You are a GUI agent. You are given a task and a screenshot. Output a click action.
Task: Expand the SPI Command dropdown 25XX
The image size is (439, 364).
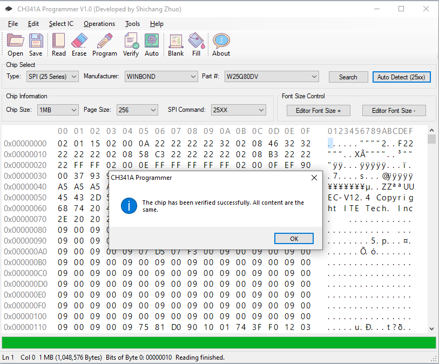pos(239,110)
